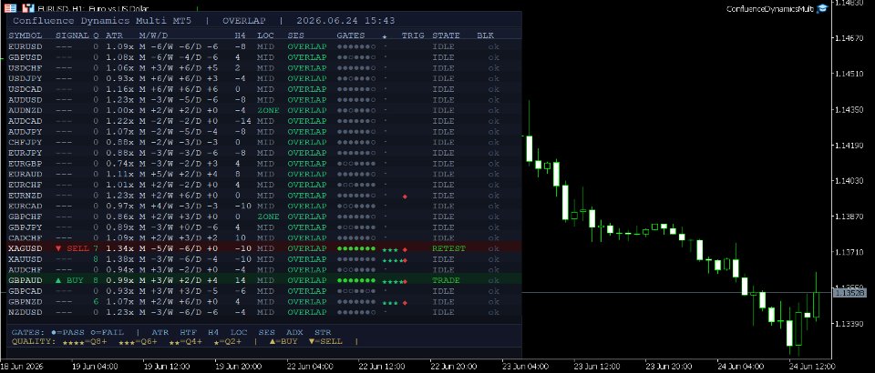Click the SELL signal in XAGUSD row
This screenshot has height=373, width=875.
(x=78, y=249)
